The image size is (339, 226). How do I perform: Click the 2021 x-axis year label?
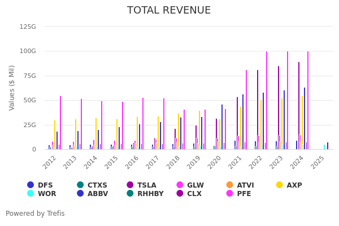[x=235, y=163]
